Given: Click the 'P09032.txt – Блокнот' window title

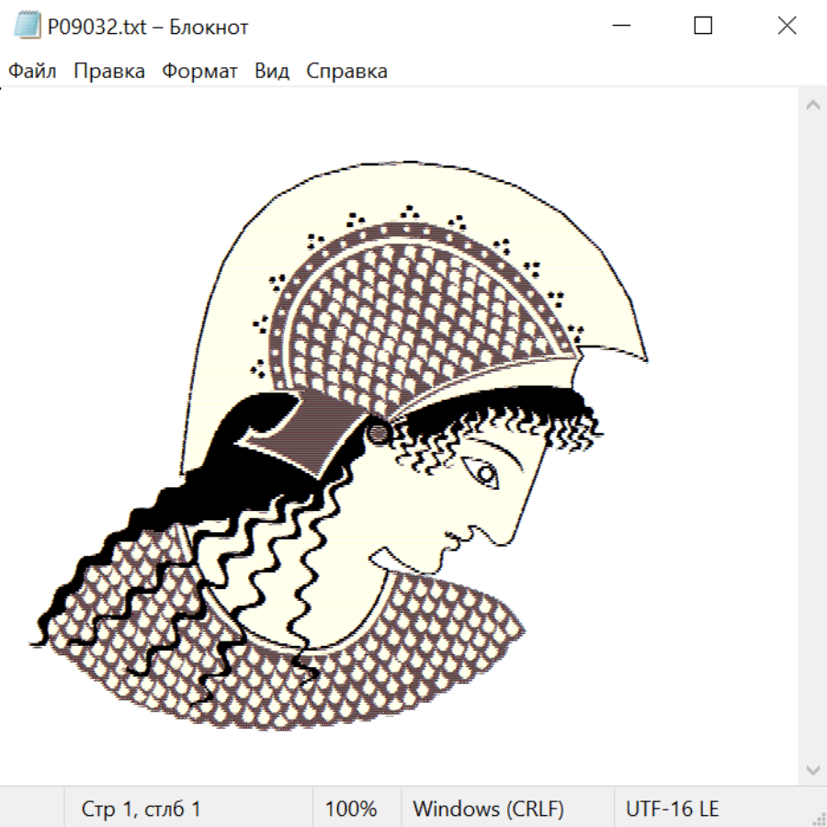Looking at the screenshot, I should pyautogui.click(x=148, y=27).
